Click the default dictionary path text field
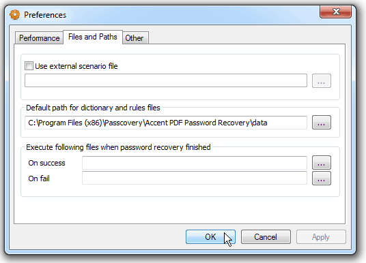The height and width of the screenshot is (263, 366). (x=166, y=123)
